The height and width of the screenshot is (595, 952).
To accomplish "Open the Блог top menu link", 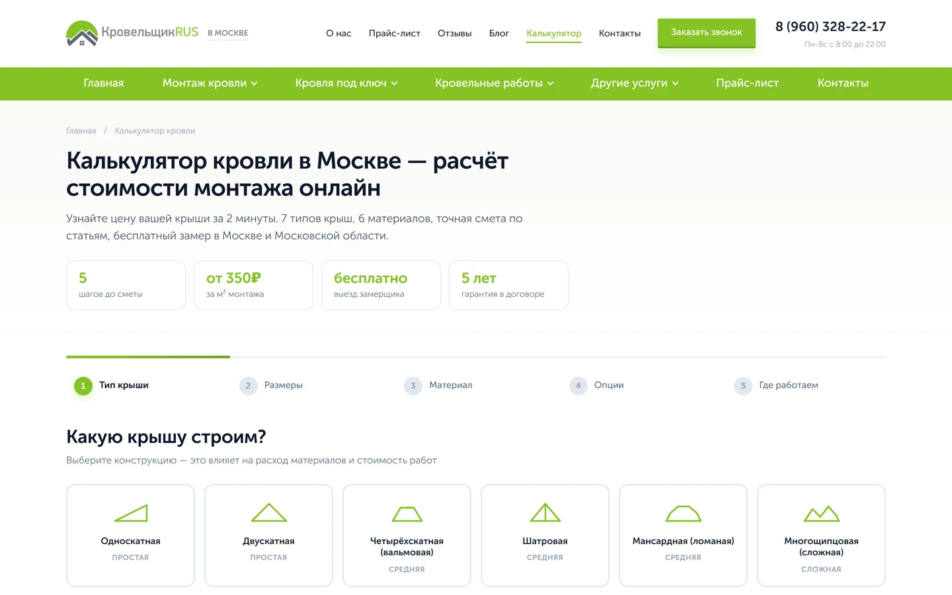I will coord(499,33).
